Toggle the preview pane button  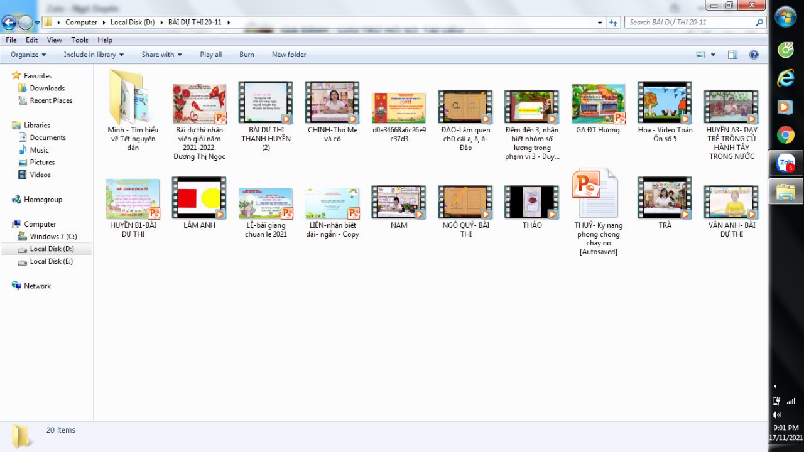tap(732, 55)
